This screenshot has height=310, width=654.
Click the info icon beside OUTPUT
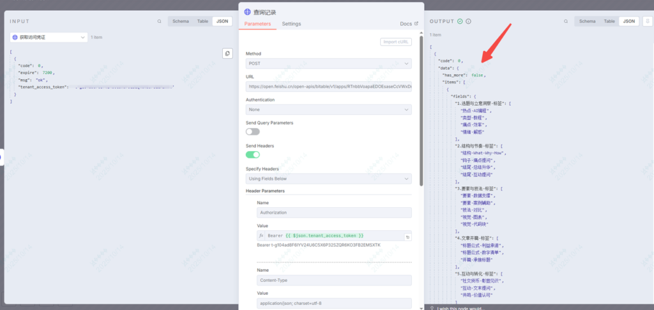[468, 21]
